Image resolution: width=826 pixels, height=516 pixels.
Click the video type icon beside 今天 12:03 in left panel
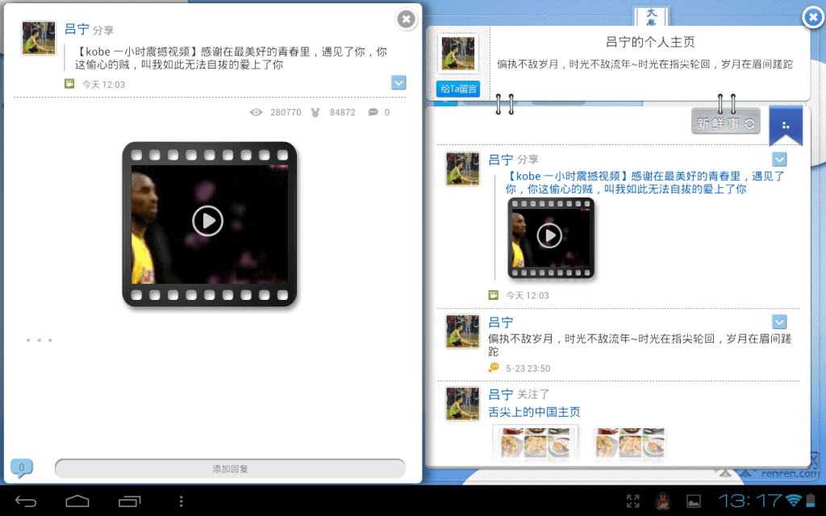(x=69, y=84)
